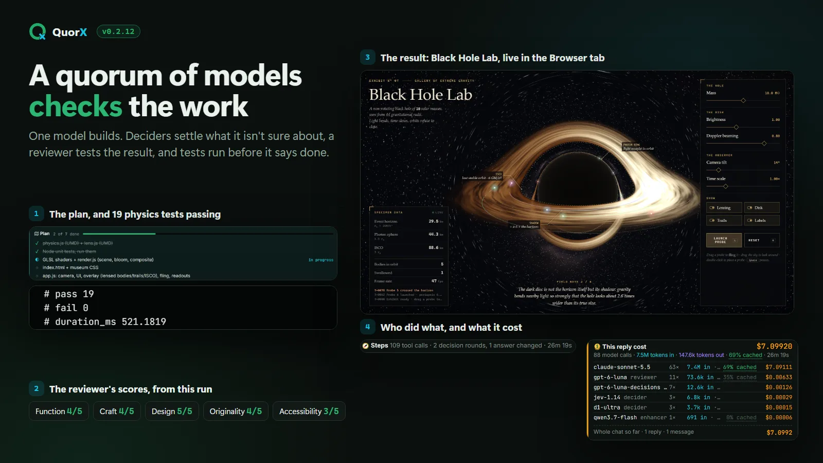The height and width of the screenshot is (463, 823).
Task: Click the Accessibility 3/5 score chip
Action: click(x=309, y=411)
